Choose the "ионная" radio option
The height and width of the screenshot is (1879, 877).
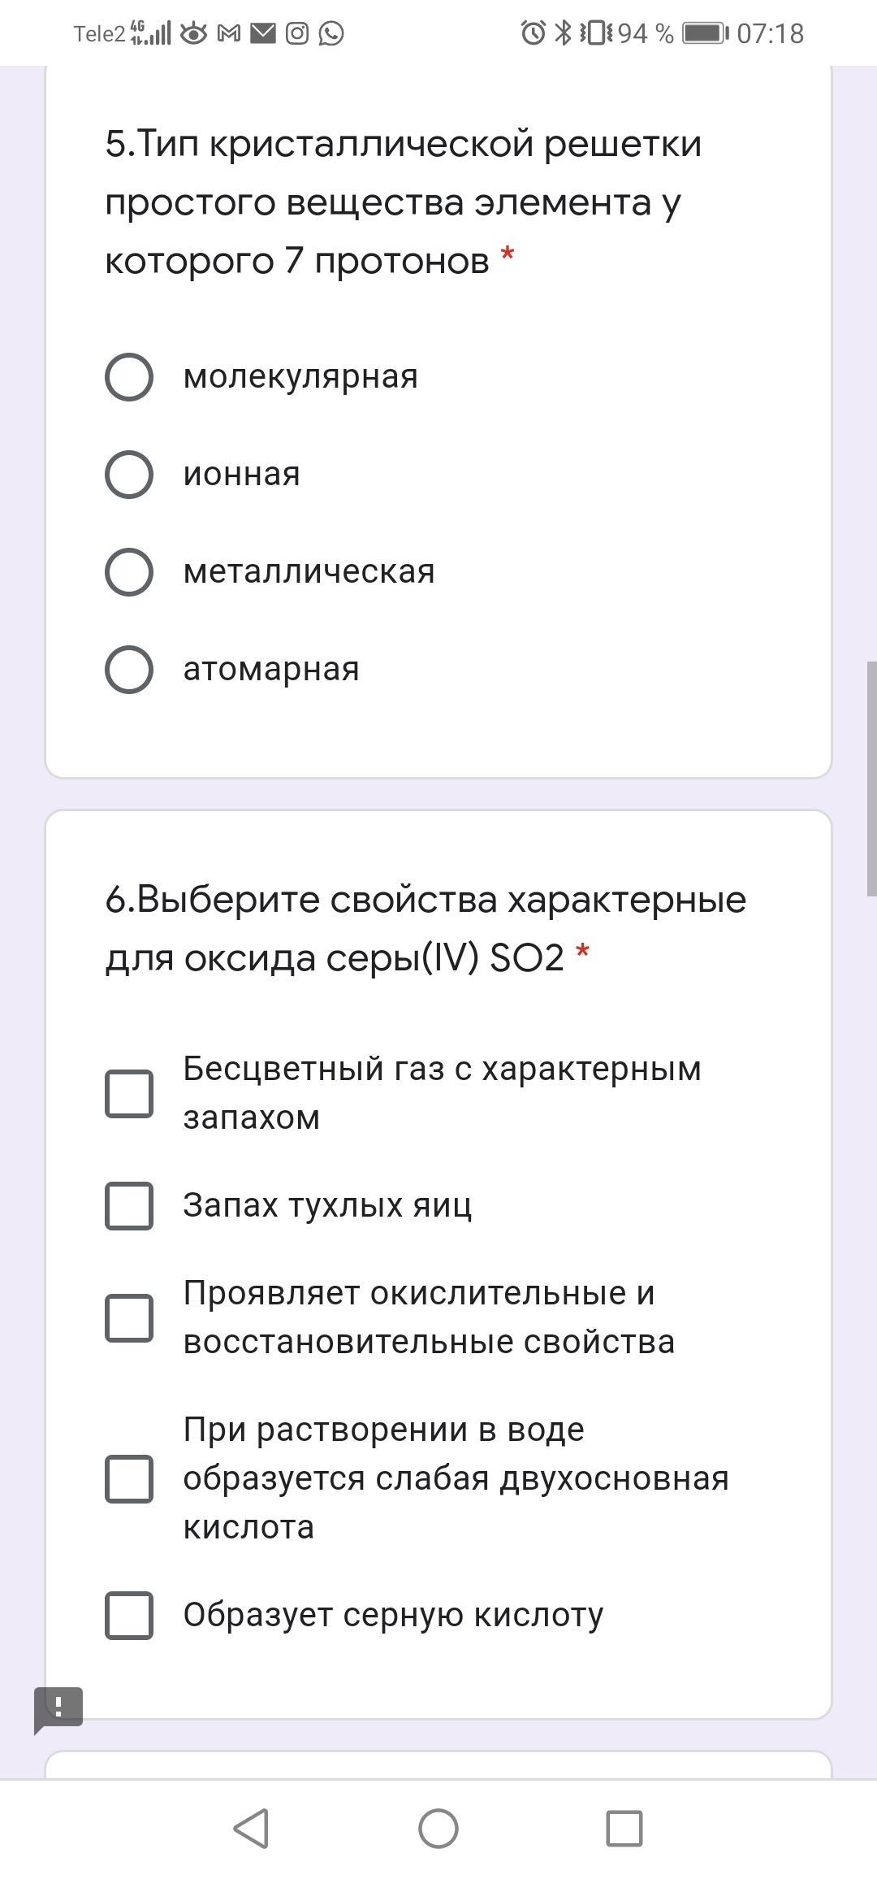[x=129, y=475]
